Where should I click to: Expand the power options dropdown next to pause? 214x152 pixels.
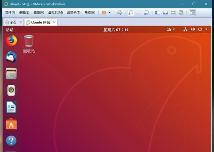pos(109,13)
